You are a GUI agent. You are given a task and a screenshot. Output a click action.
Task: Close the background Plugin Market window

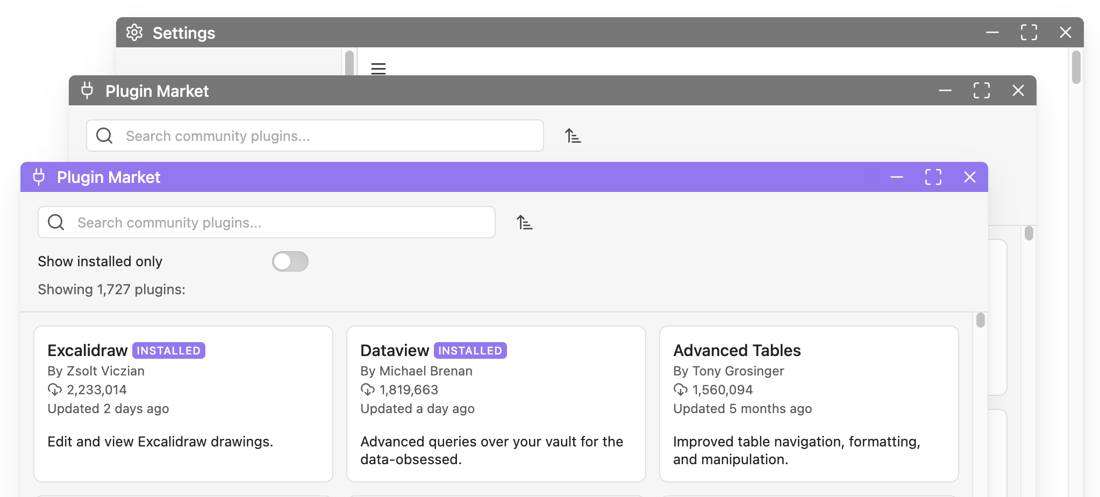tap(1018, 90)
